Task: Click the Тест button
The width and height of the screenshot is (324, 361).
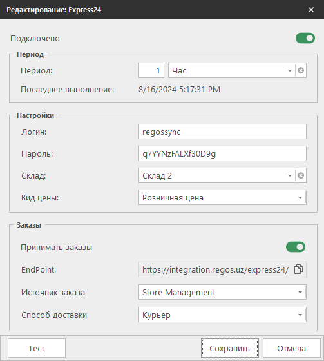Action: (x=37, y=348)
